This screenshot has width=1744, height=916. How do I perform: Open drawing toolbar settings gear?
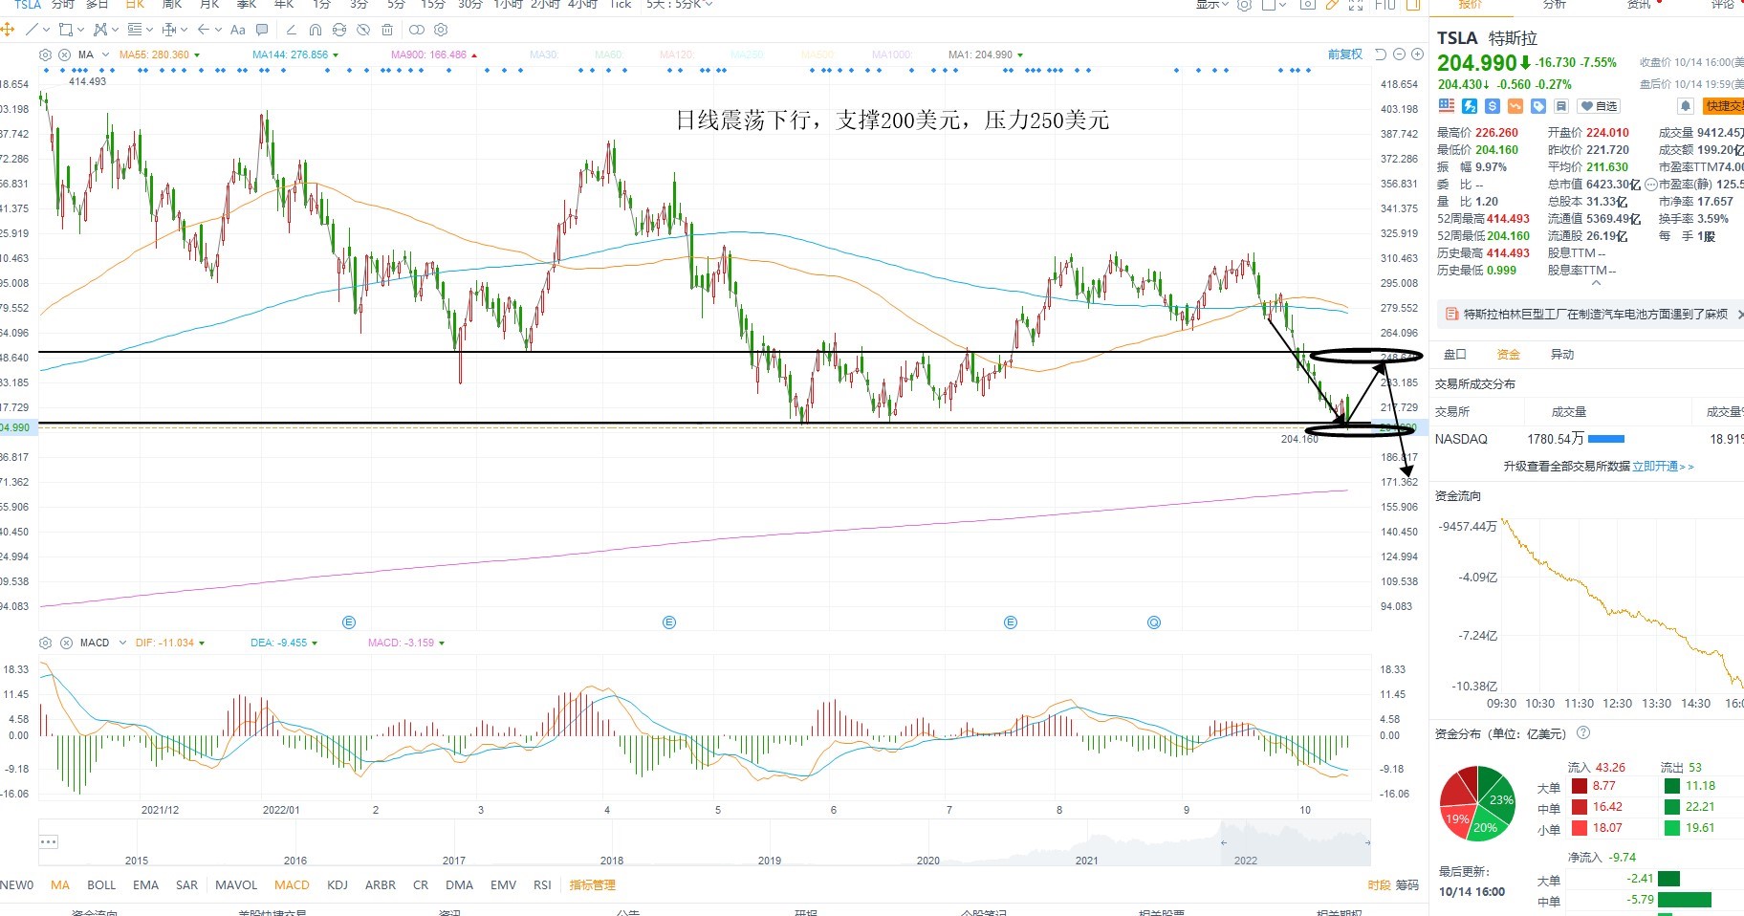441,30
